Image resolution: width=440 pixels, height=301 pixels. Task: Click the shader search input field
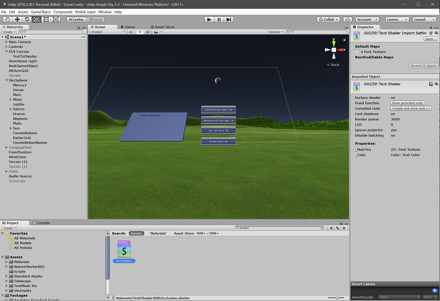coord(279,228)
